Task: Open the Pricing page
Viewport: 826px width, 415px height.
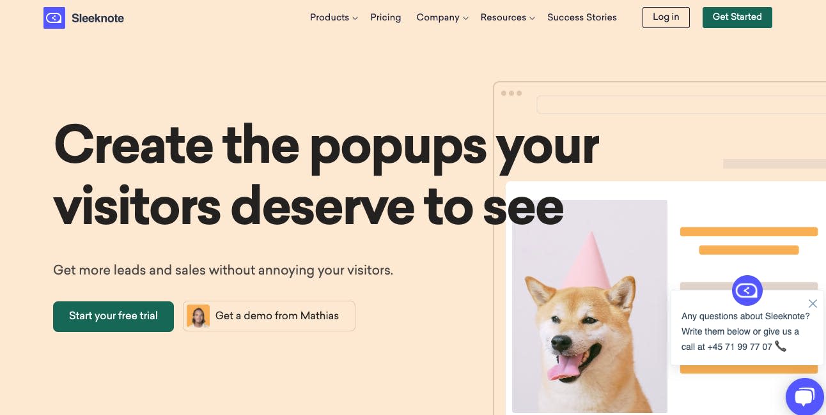Action: [x=386, y=18]
